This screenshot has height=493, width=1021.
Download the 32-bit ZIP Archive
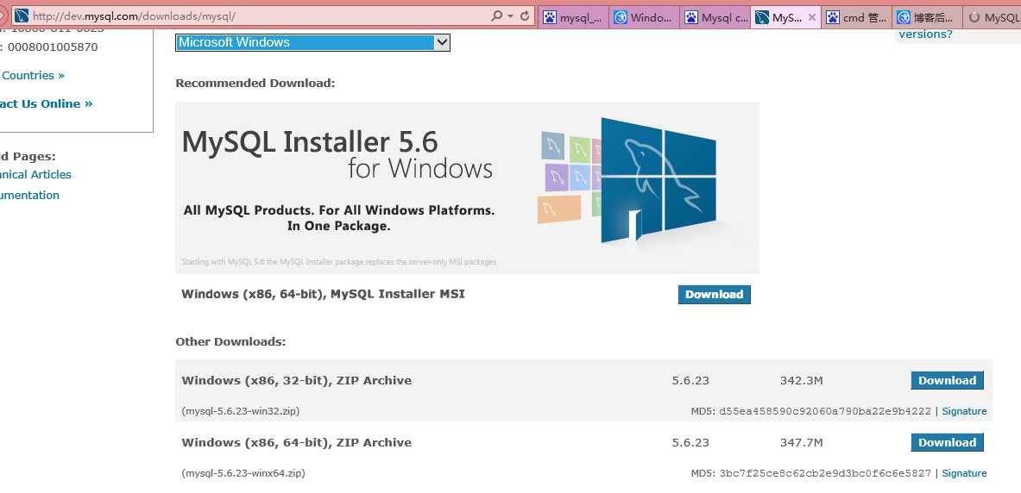pyautogui.click(x=947, y=380)
